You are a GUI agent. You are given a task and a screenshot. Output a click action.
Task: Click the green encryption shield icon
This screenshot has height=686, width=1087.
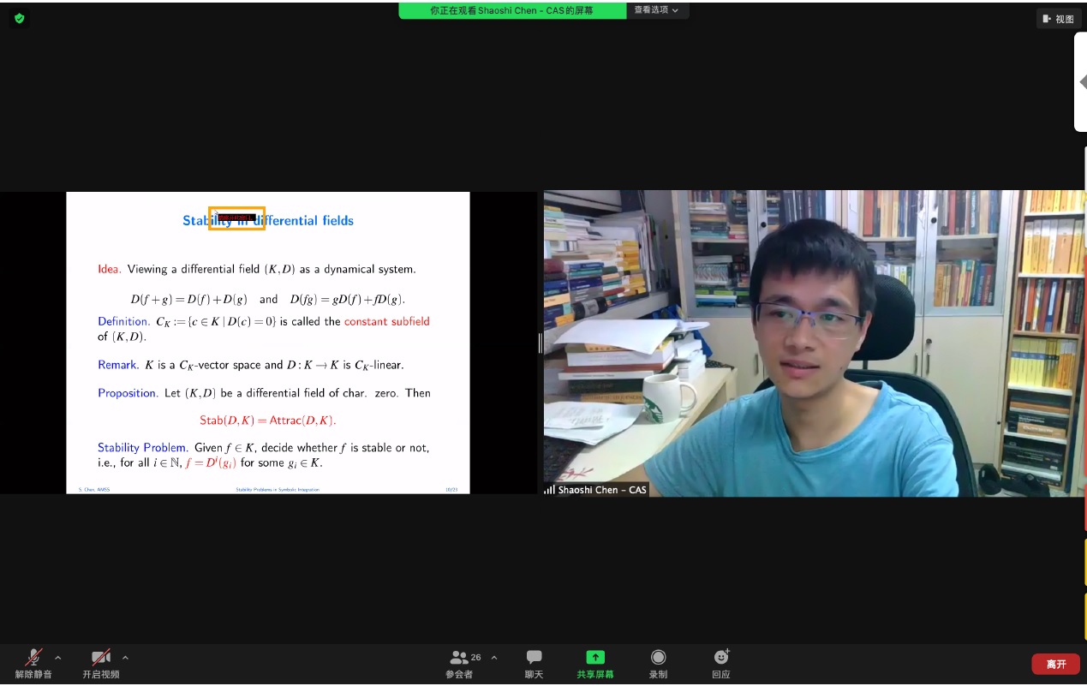coord(19,18)
